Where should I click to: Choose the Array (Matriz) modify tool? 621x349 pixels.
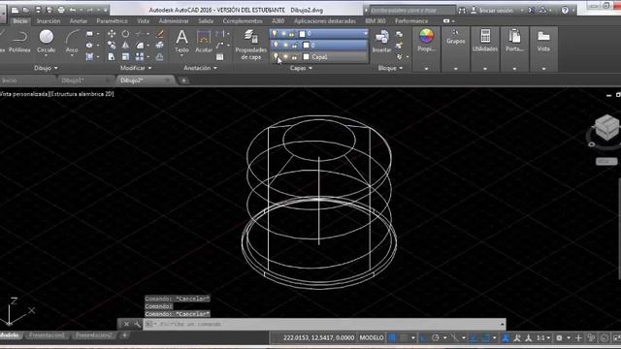pyautogui.click(x=140, y=57)
